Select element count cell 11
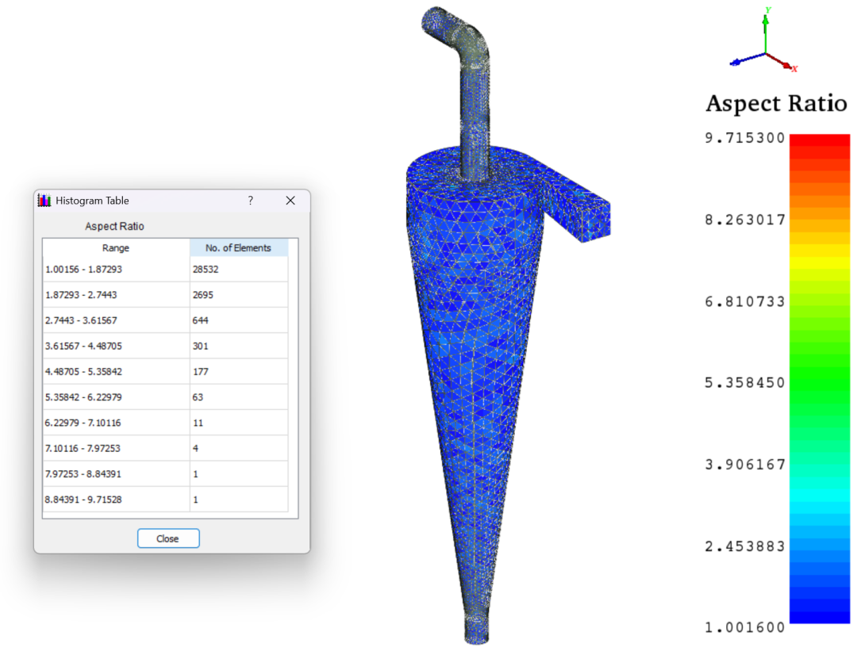 [x=239, y=423]
